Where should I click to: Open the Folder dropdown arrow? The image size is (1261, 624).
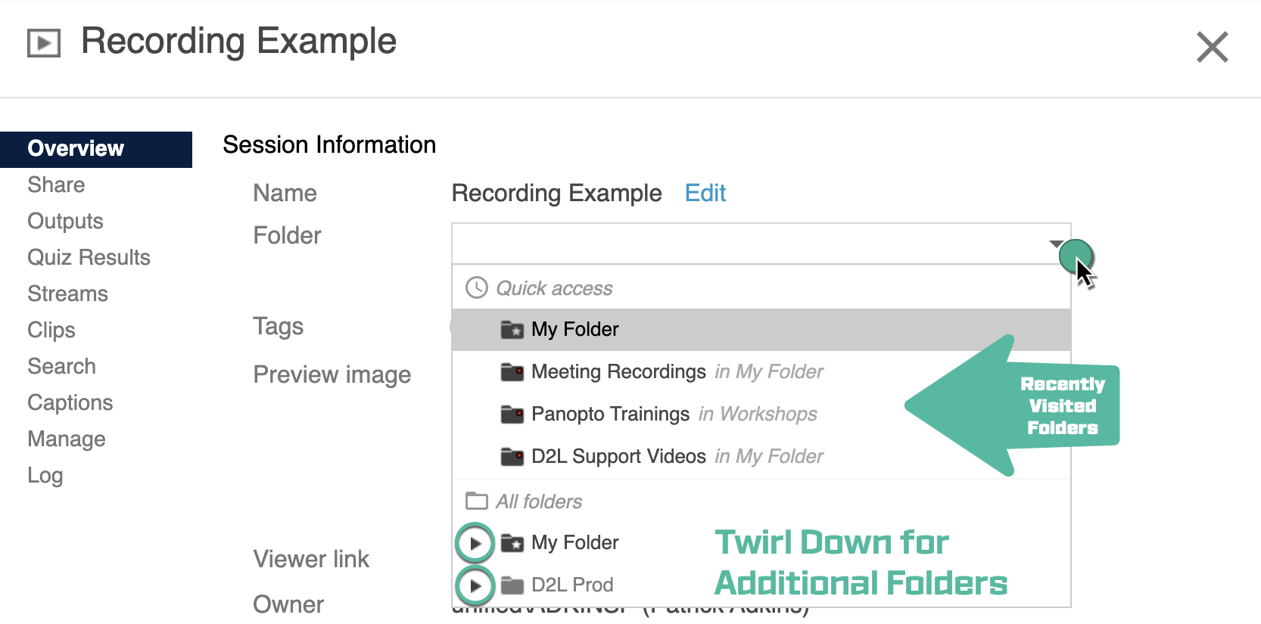(x=1056, y=244)
